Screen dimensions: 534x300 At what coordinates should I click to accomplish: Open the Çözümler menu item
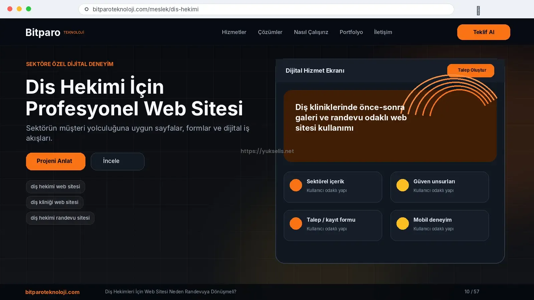270,32
